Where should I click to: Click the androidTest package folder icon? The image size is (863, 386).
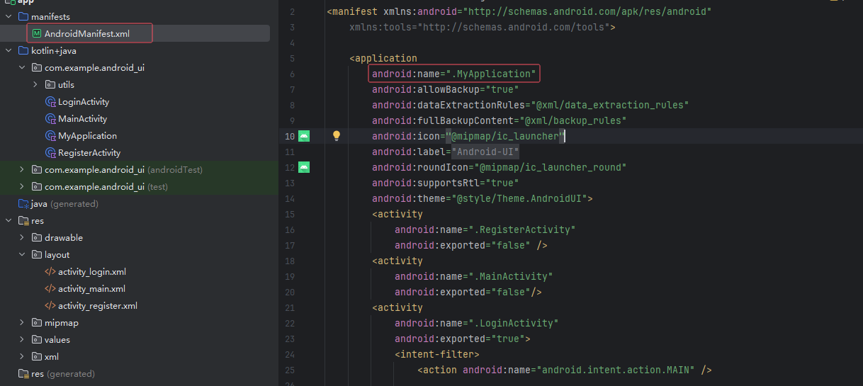click(x=37, y=170)
